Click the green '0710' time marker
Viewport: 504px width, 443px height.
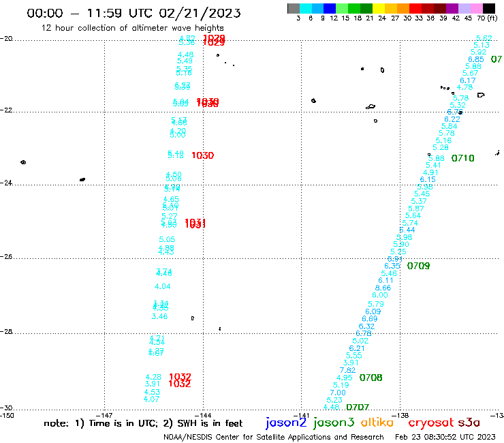point(463,158)
